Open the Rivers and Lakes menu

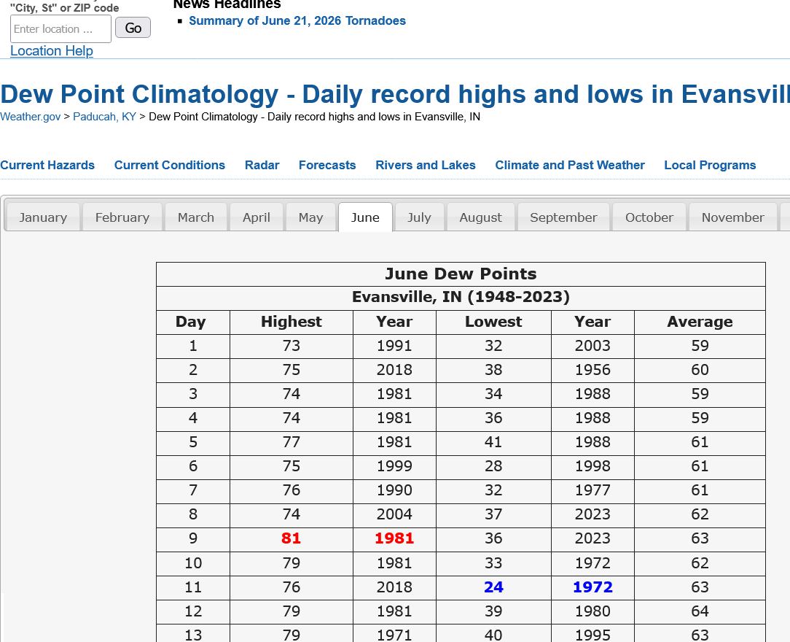click(x=426, y=165)
